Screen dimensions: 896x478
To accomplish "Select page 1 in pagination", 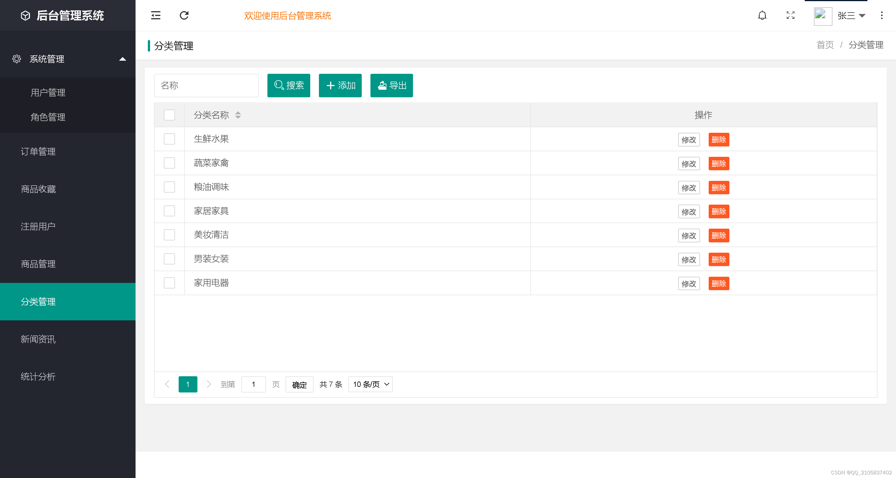I will coord(188,384).
